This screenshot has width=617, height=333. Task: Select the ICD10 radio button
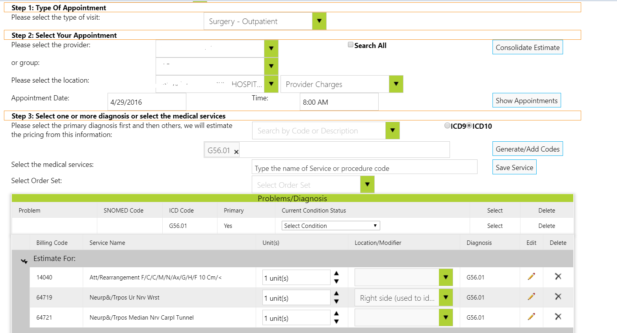469,126
